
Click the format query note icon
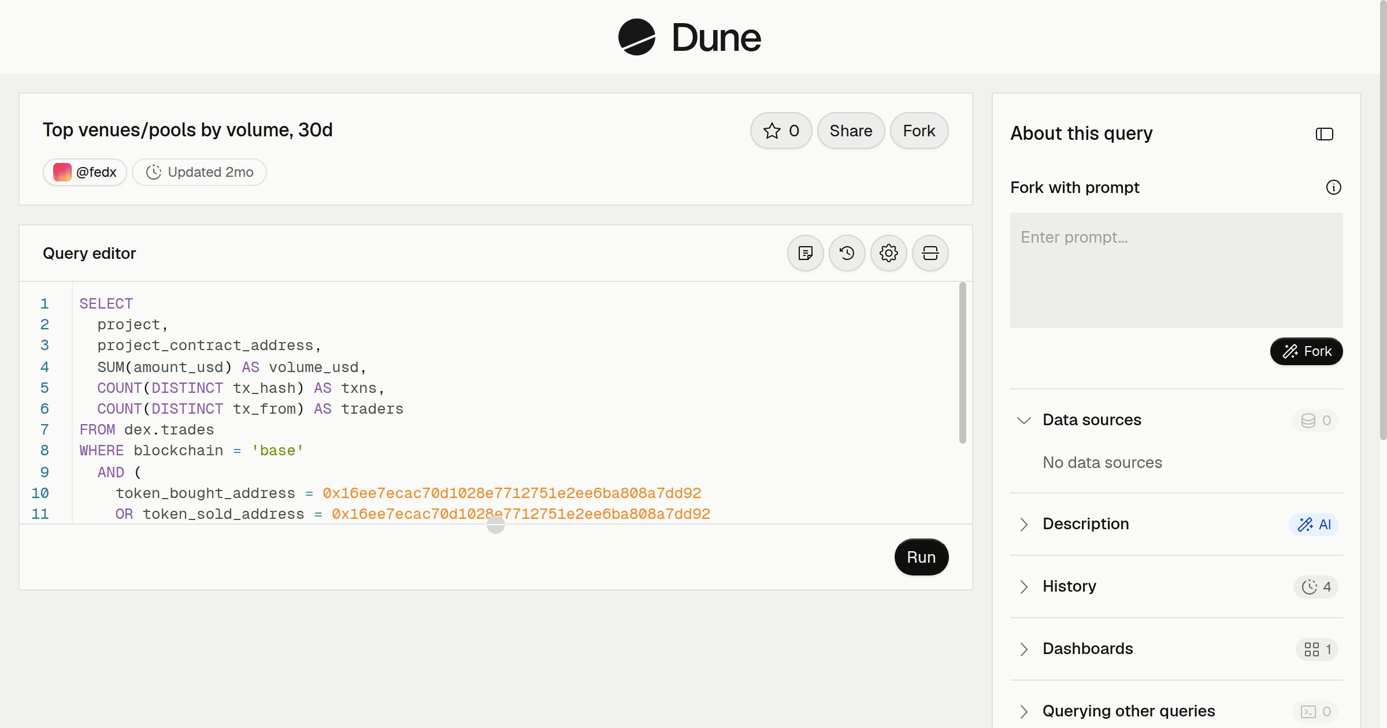pos(805,253)
